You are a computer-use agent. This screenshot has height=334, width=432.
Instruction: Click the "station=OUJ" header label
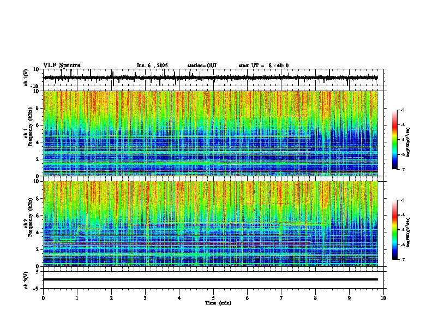pos(202,65)
